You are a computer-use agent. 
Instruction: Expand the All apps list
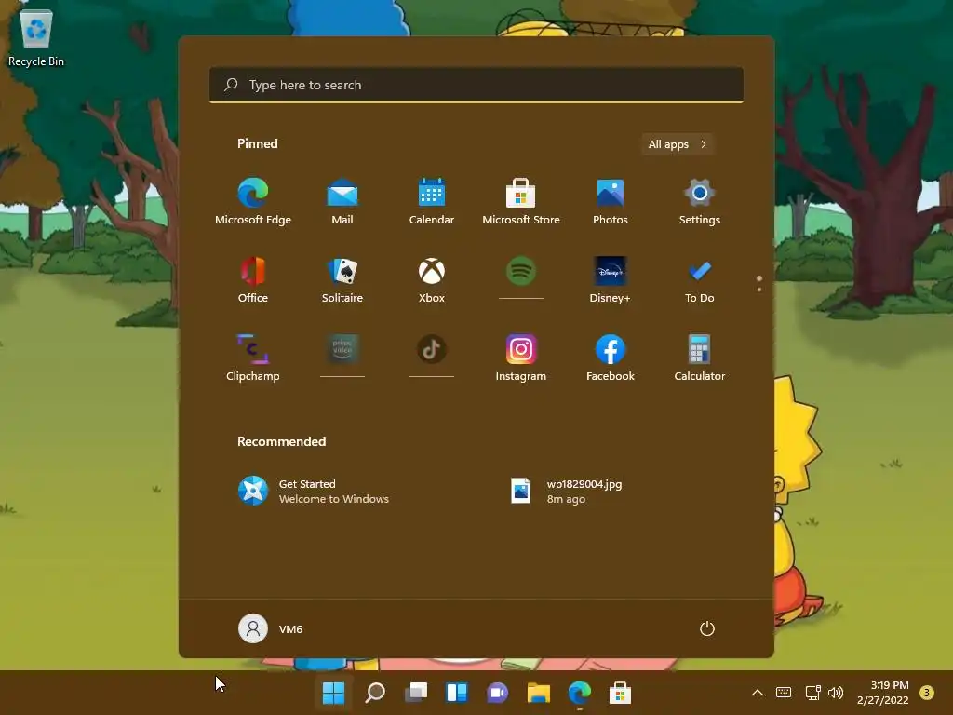[678, 144]
